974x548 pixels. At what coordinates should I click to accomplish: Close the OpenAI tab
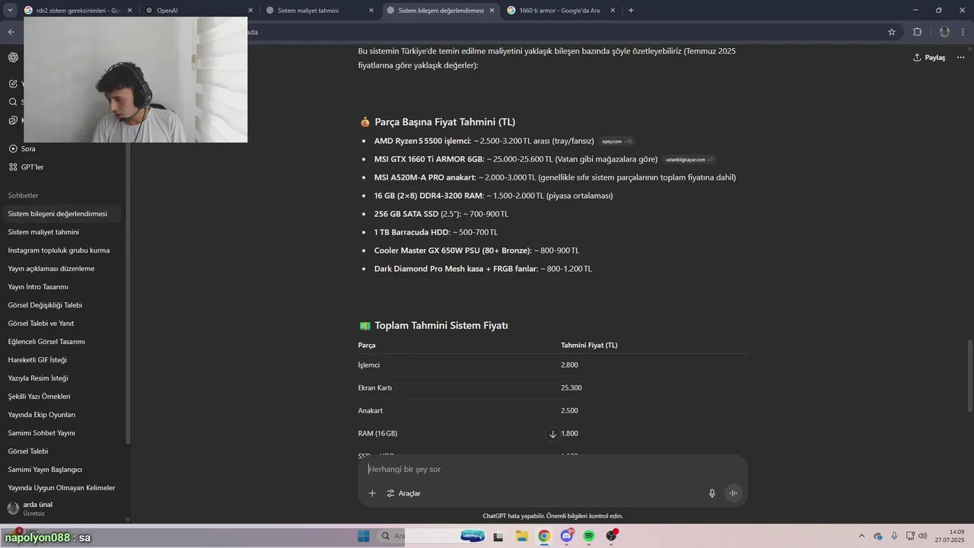250,11
